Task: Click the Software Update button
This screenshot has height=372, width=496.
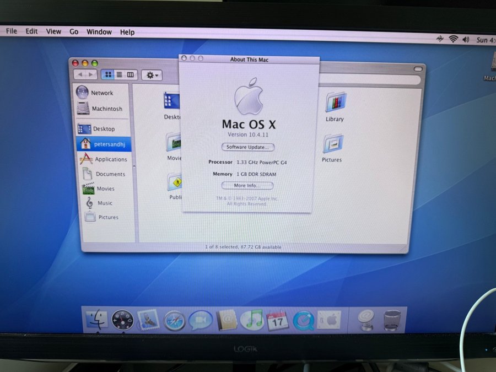Action: 247,147
